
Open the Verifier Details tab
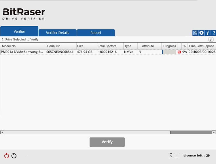[x=58, y=33]
